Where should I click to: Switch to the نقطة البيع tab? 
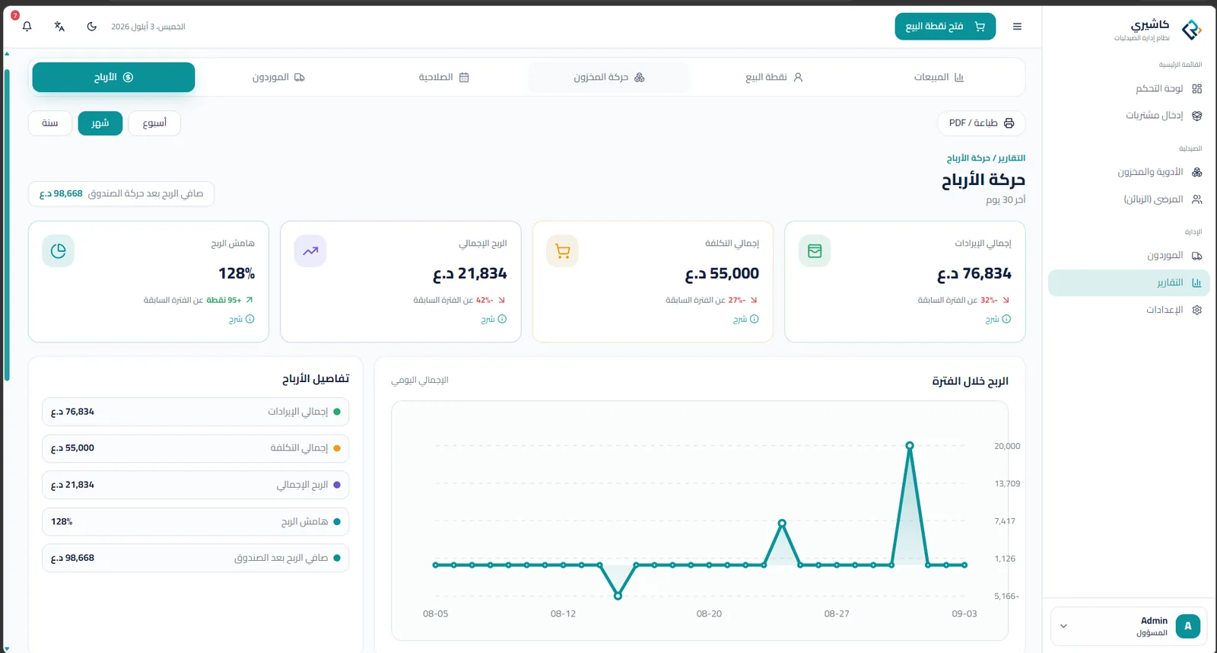point(774,78)
